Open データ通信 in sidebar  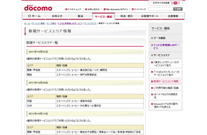(x=159, y=38)
